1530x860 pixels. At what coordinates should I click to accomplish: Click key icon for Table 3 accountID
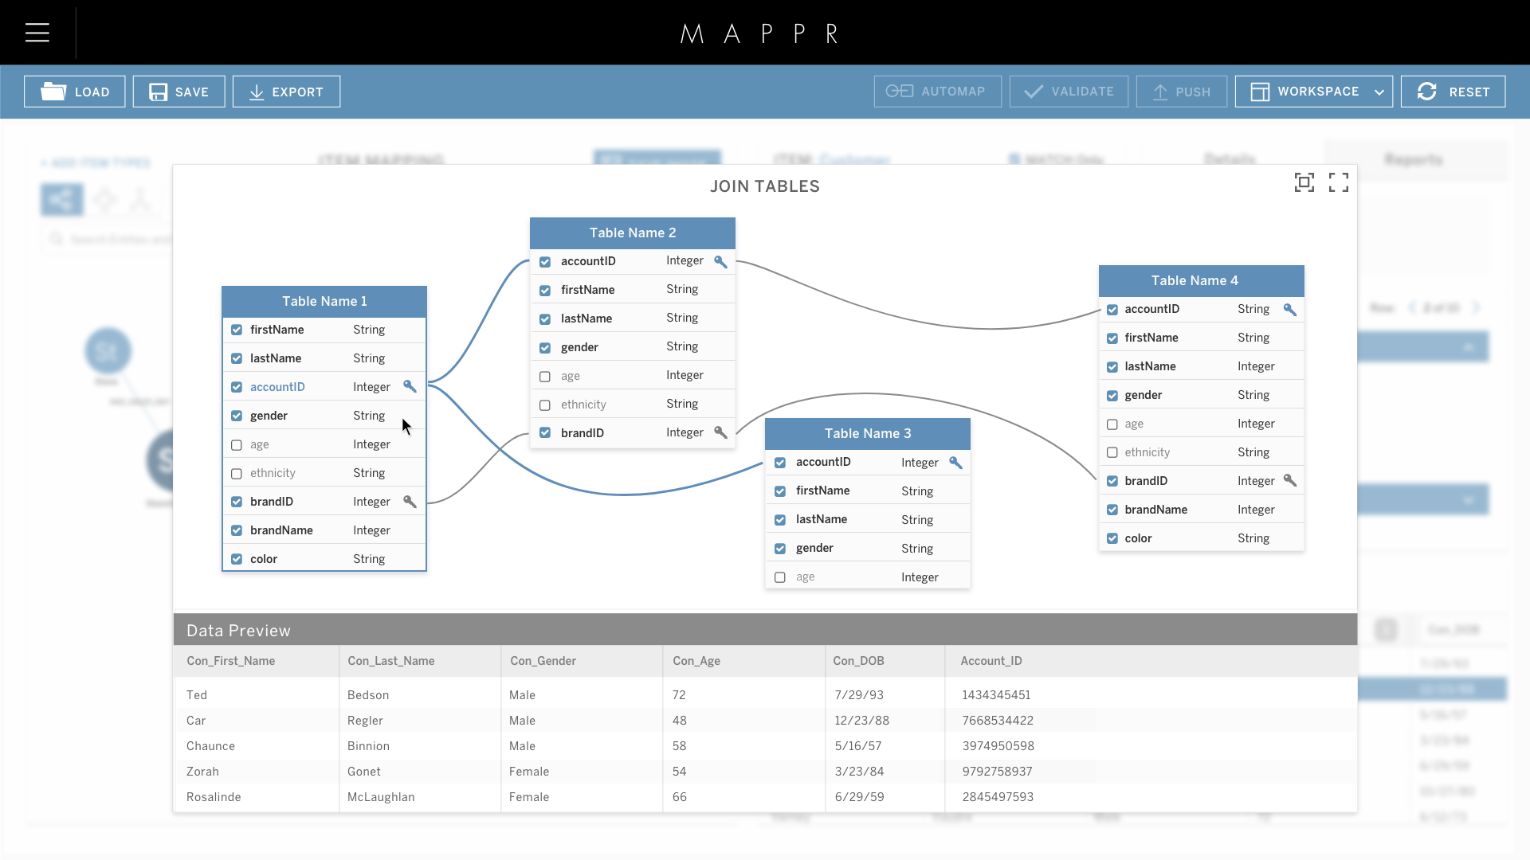coord(955,462)
